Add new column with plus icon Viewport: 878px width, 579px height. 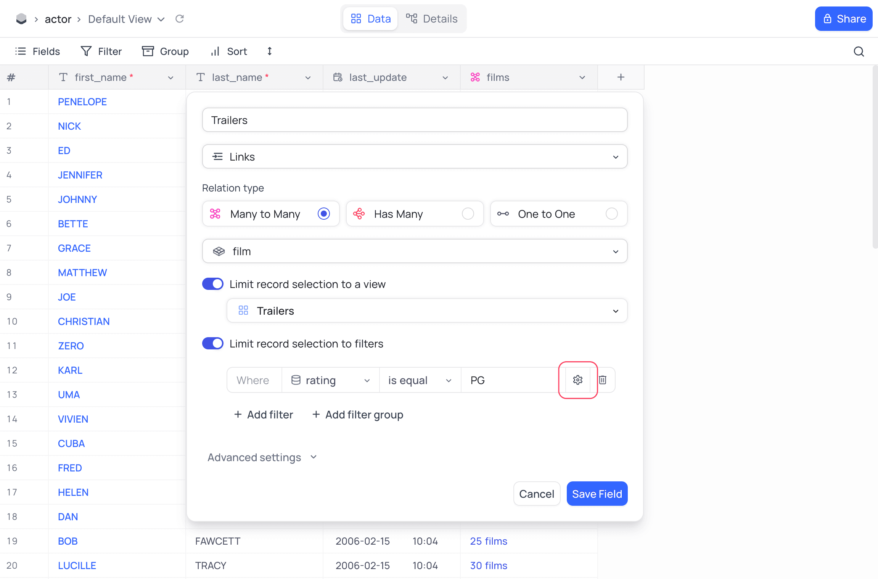pyautogui.click(x=621, y=77)
